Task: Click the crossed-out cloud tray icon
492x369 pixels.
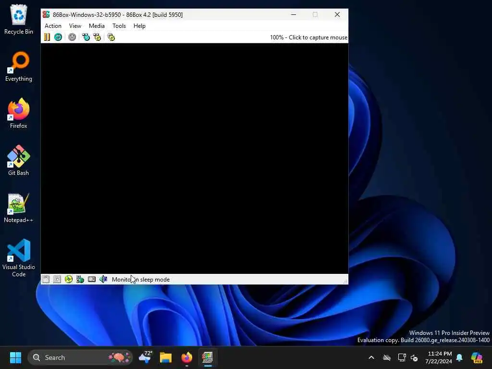Action: coord(387,357)
